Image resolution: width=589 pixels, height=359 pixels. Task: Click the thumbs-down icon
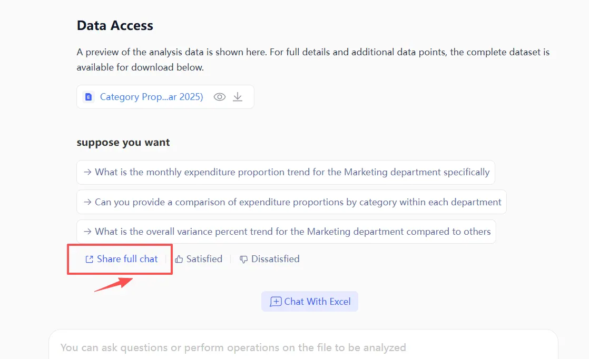[243, 259]
